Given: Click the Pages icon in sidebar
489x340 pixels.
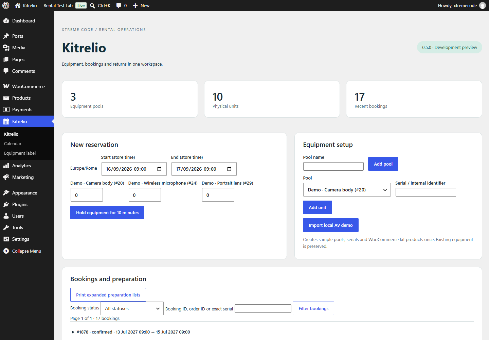Looking at the screenshot, I should pos(6,60).
